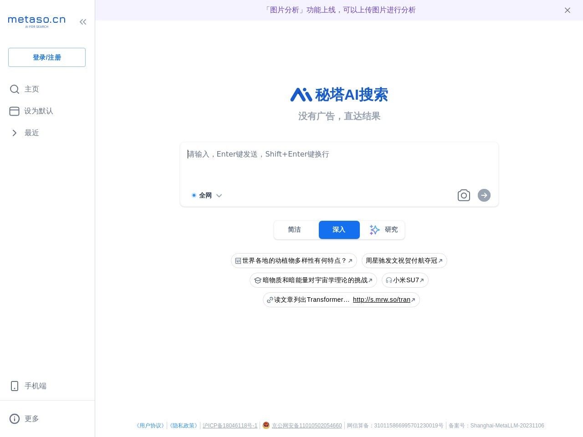Open 京公网安备 registration link
Image resolution: width=583 pixels, height=437 pixels.
307,426
